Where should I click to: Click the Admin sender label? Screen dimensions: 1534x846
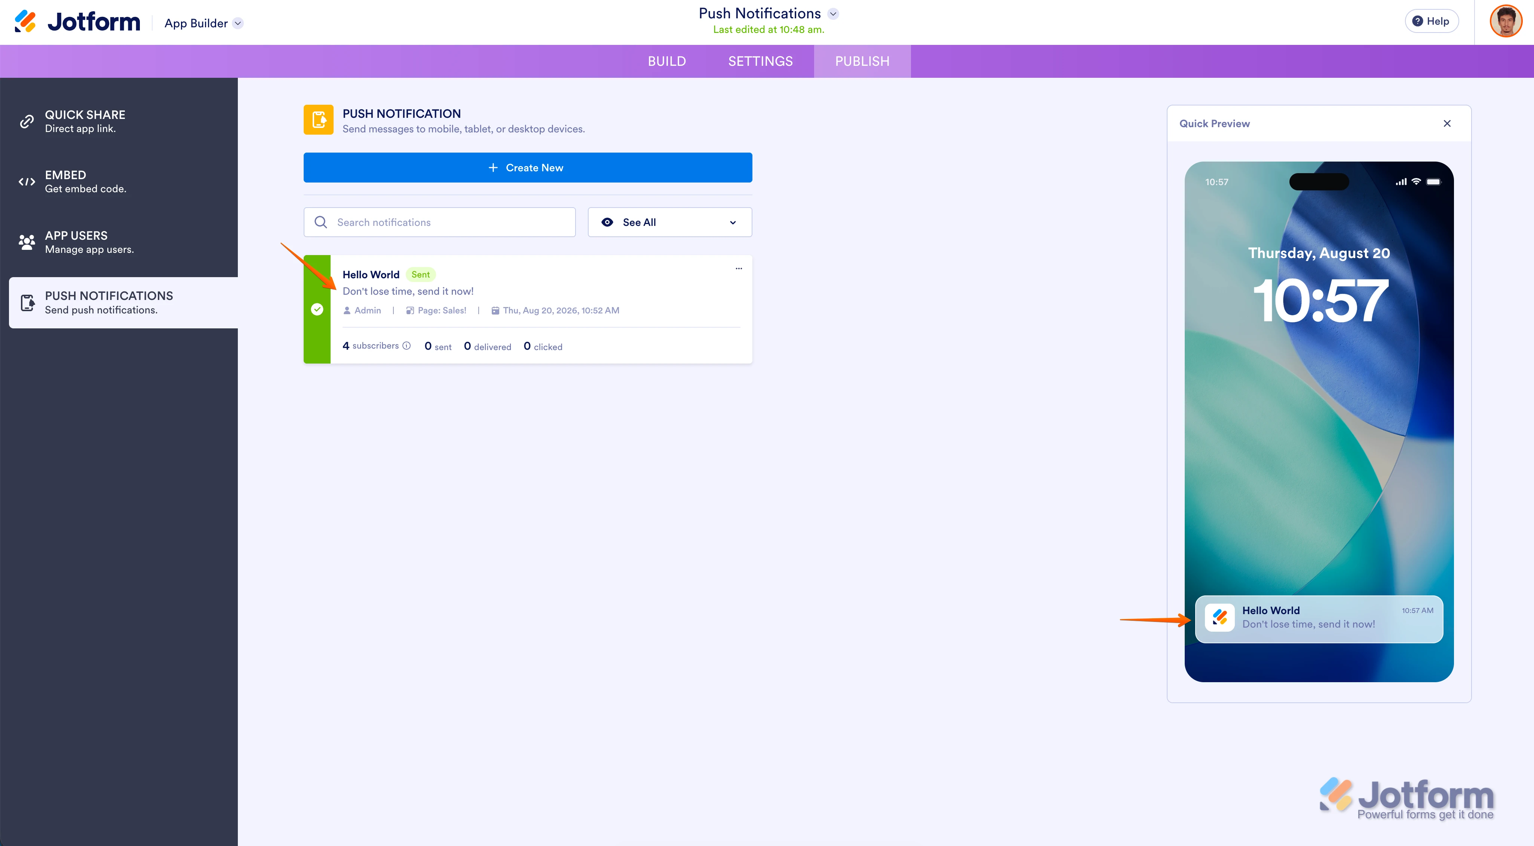click(x=368, y=310)
